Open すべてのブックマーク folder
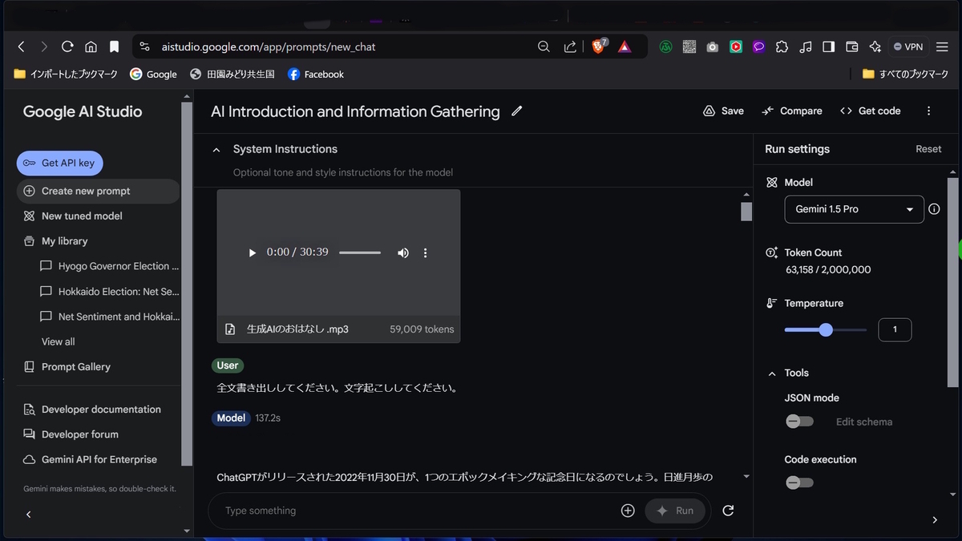The image size is (962, 541). pos(906,74)
